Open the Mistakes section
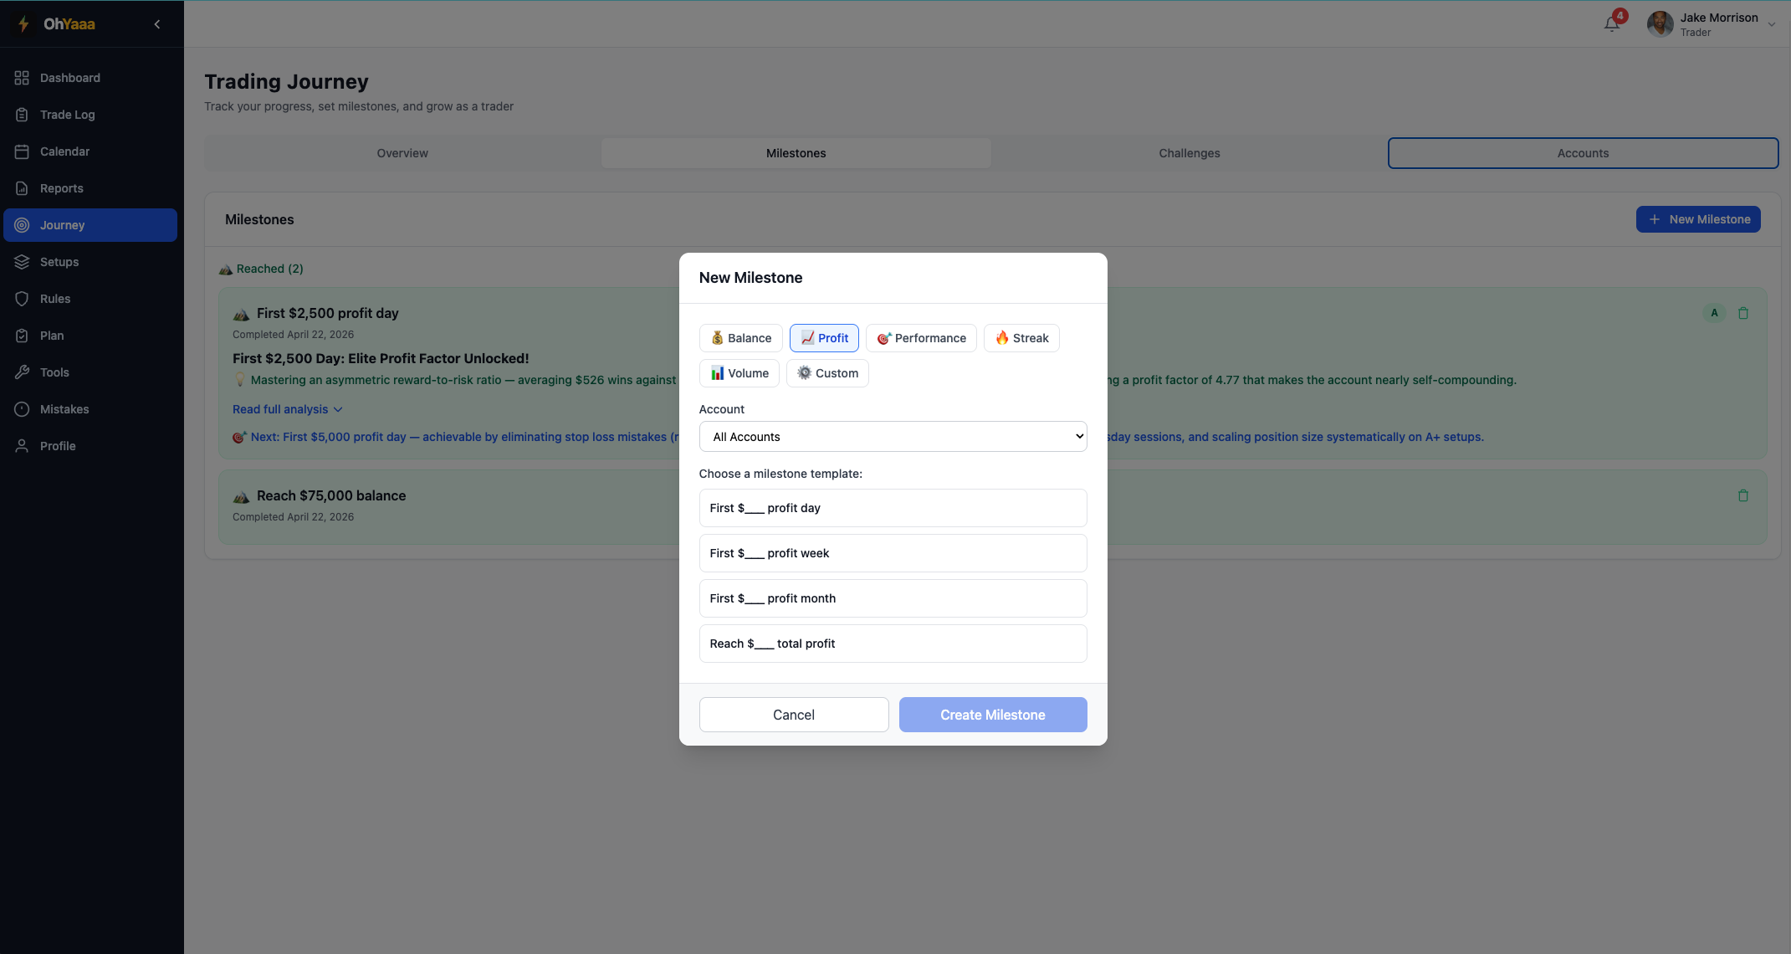Image resolution: width=1791 pixels, height=954 pixels. pos(64,408)
